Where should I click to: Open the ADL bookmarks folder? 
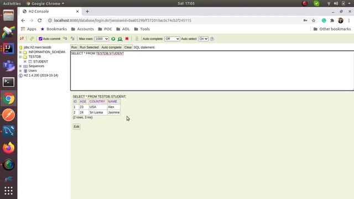(x=123, y=29)
